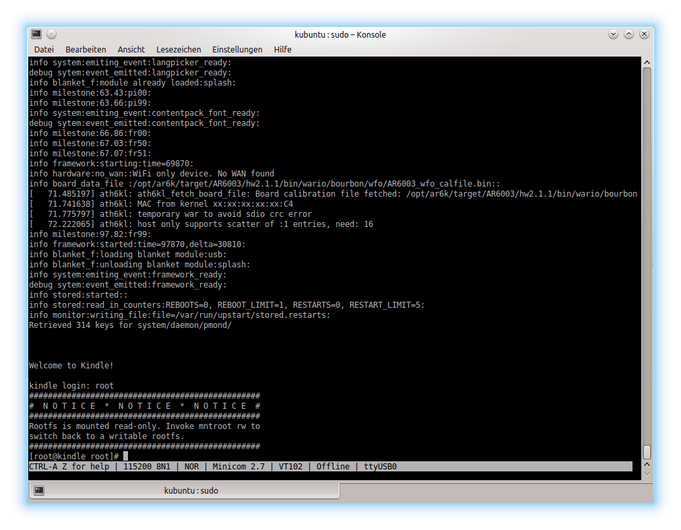Viewport: 681px width, 530px height.
Task: Open the Konsole window menu icon
Action: click(36, 34)
